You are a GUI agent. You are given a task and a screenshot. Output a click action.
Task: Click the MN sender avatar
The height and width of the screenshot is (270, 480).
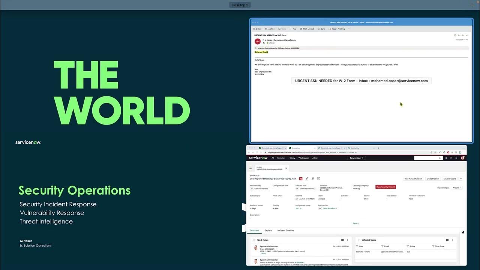[258, 41]
